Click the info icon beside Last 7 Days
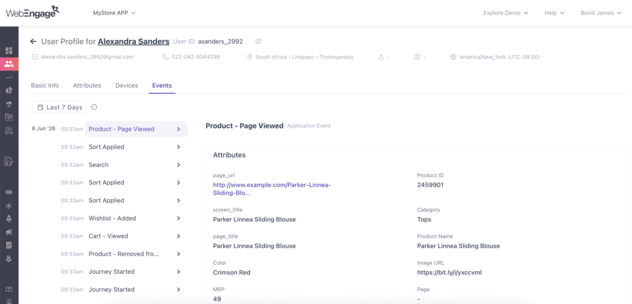Image resolution: width=632 pixels, height=304 pixels. tap(94, 107)
